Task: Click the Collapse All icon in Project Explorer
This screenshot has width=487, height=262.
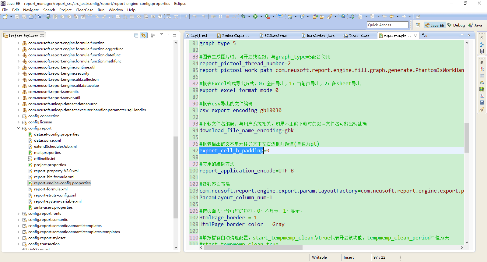Action: (x=136, y=35)
